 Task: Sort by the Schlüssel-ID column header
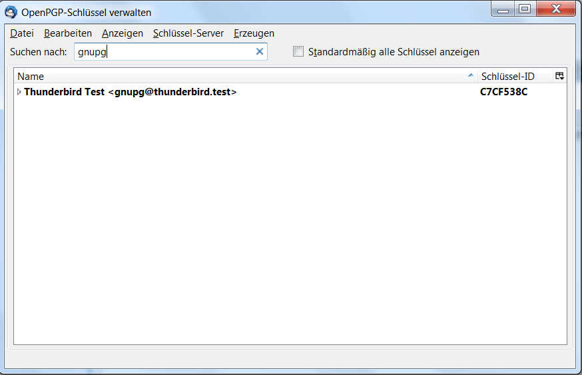point(515,76)
